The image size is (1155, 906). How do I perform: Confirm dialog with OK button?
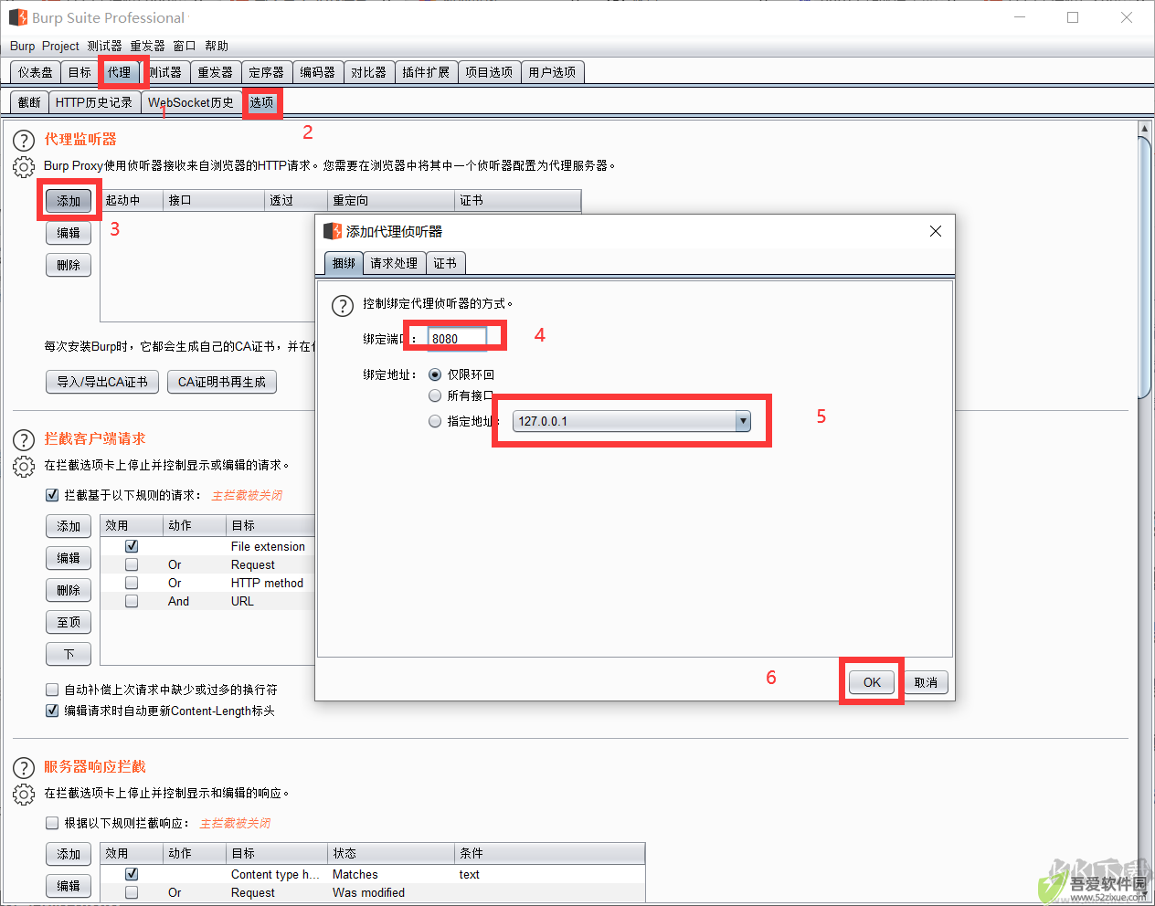pos(872,682)
